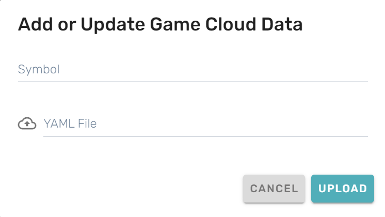The image size is (385, 217).
Task: Click the dialog heading text
Action: click(x=160, y=25)
